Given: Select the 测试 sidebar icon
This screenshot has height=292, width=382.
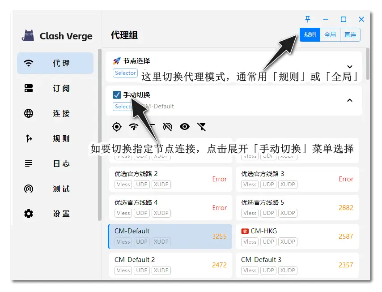Looking at the screenshot, I should [29, 189].
